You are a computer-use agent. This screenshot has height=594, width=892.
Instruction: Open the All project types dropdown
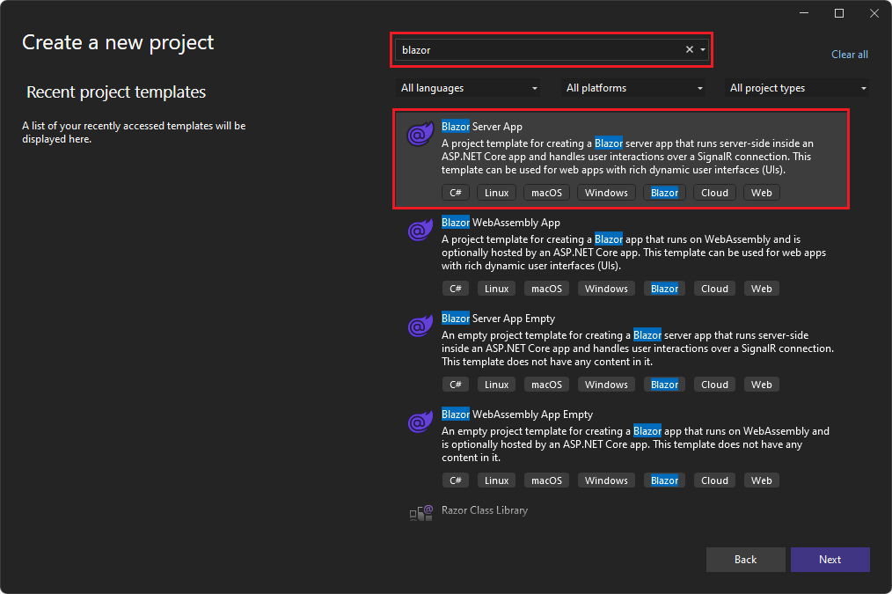coord(797,88)
